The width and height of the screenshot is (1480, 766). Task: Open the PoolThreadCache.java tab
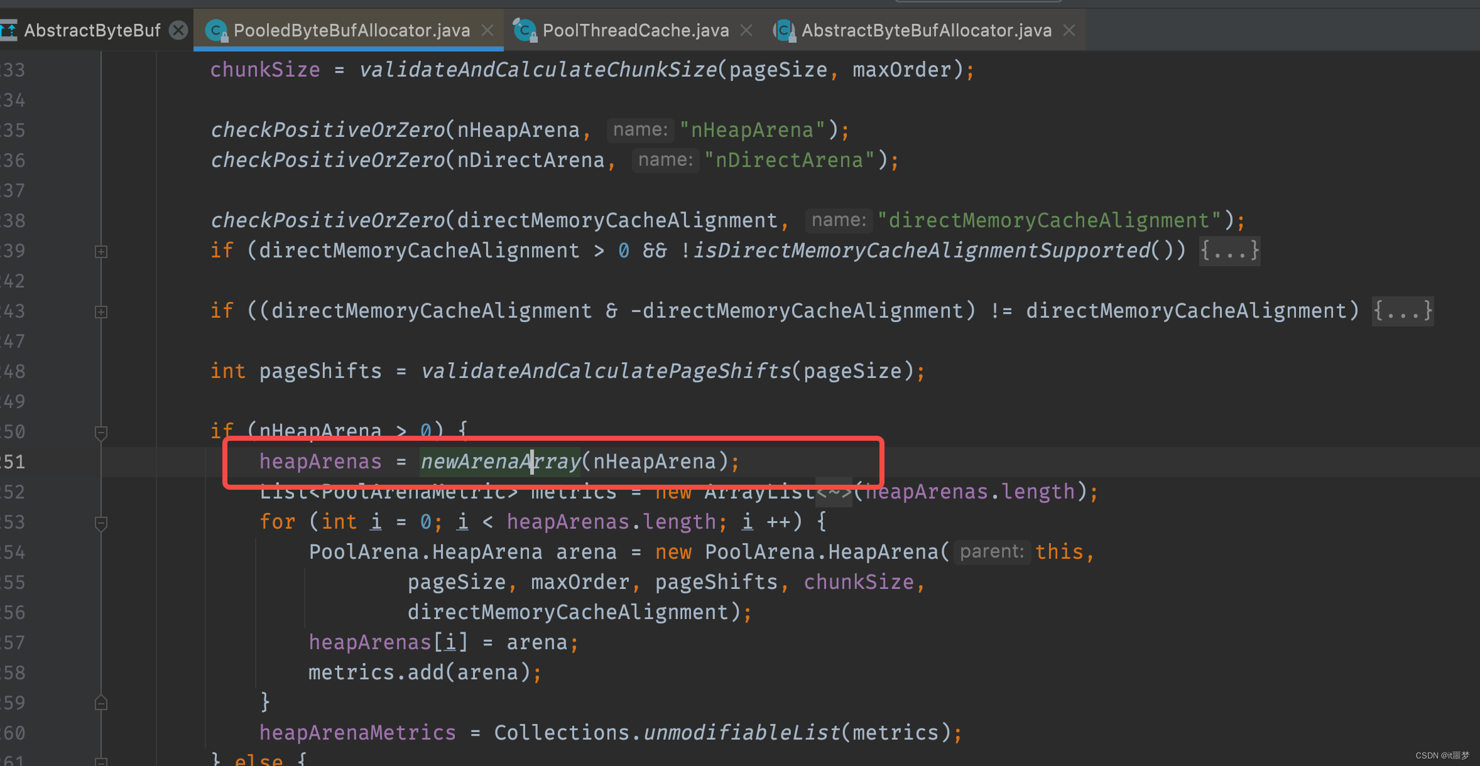(x=636, y=30)
